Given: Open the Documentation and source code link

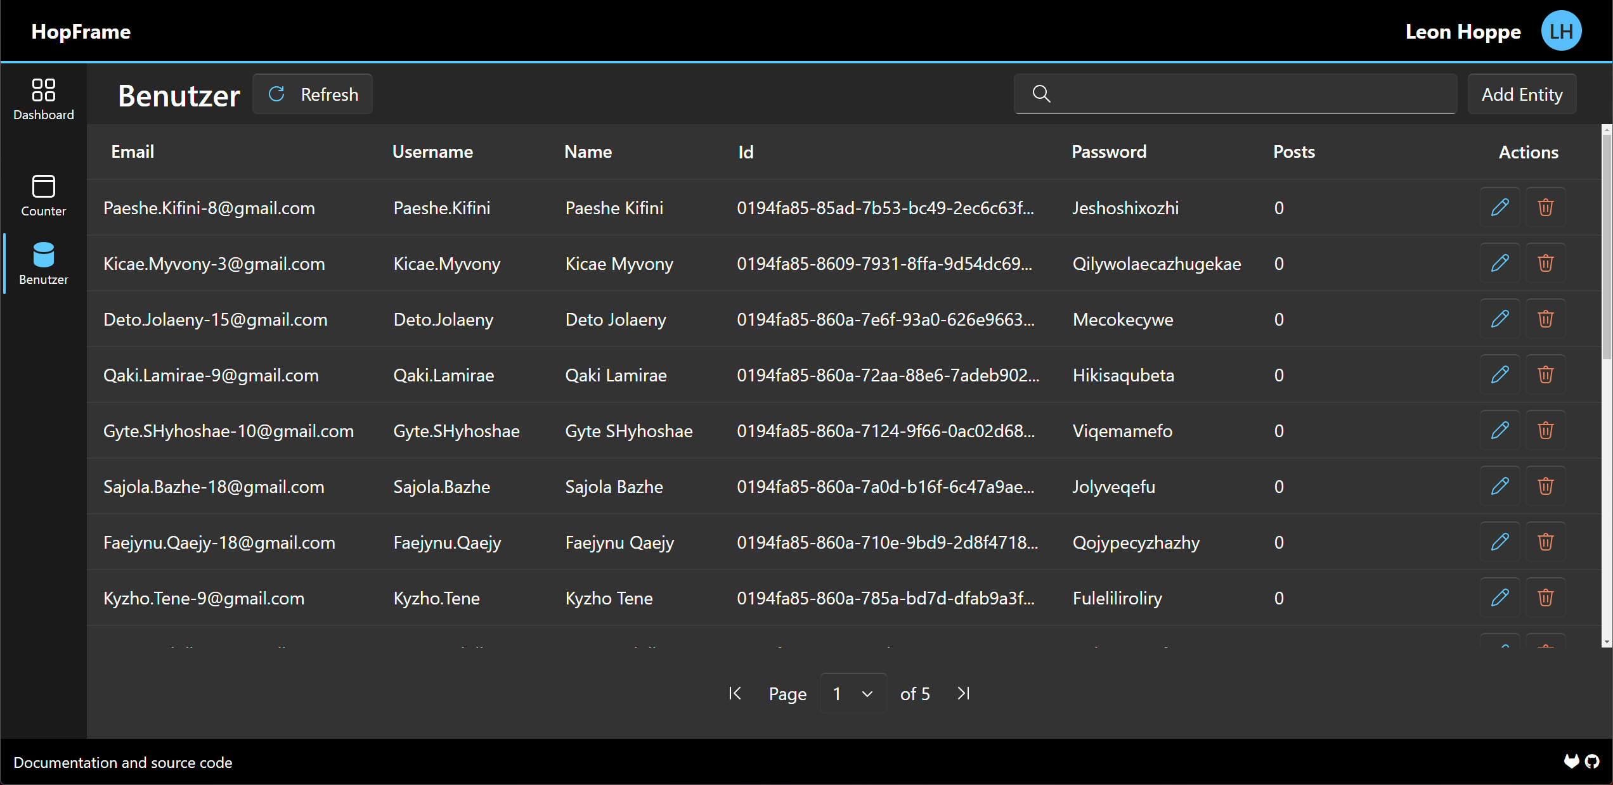Looking at the screenshot, I should click(123, 762).
